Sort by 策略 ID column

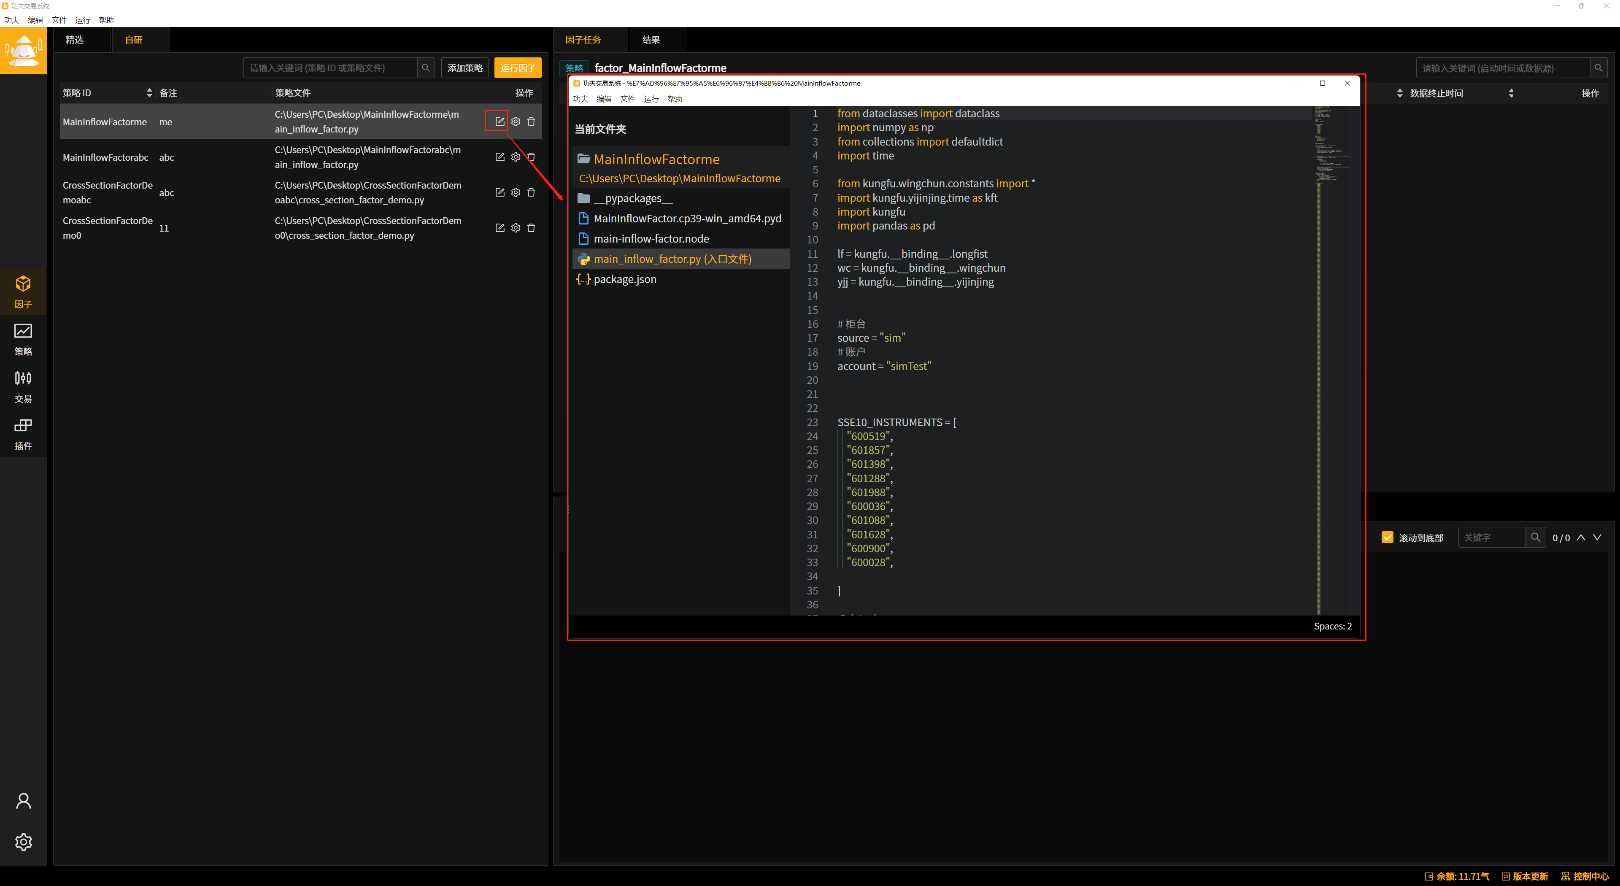coord(149,93)
